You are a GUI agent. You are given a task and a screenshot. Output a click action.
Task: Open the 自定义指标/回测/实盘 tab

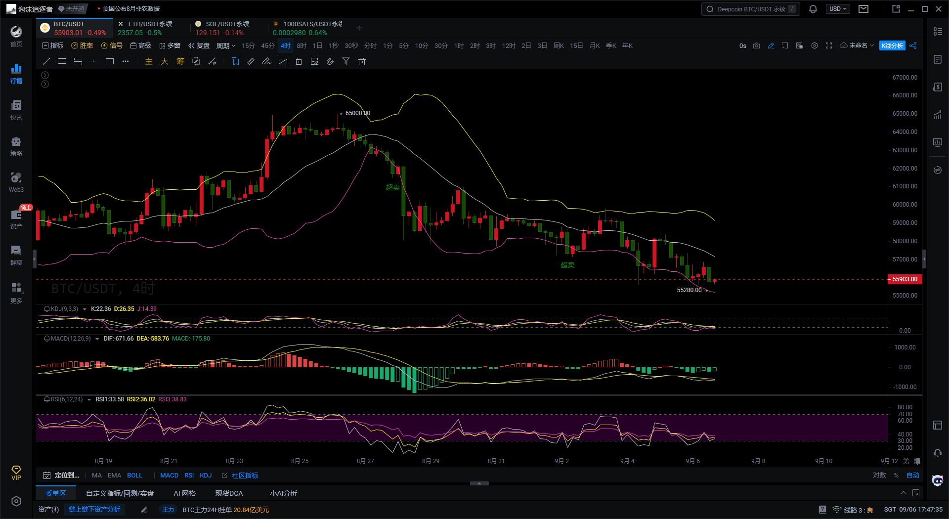point(120,493)
